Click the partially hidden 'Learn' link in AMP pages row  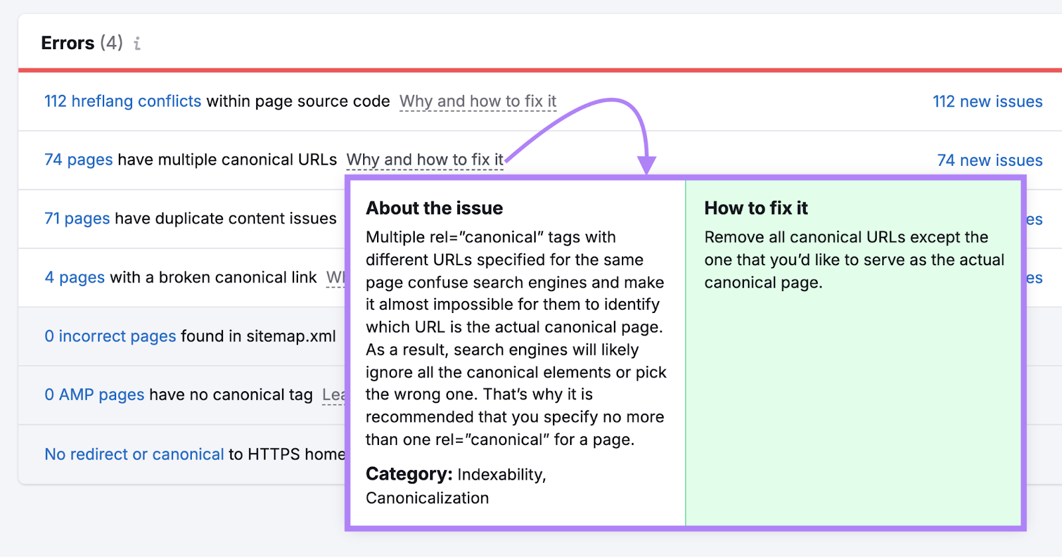(333, 395)
